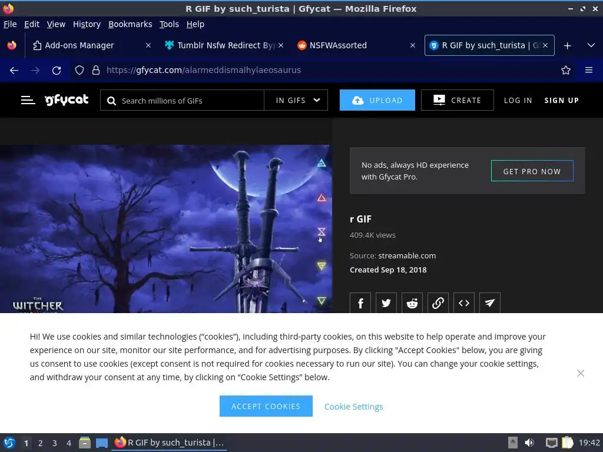Share GIF on Reddit
Image resolution: width=603 pixels, height=452 pixels.
pyautogui.click(x=412, y=303)
